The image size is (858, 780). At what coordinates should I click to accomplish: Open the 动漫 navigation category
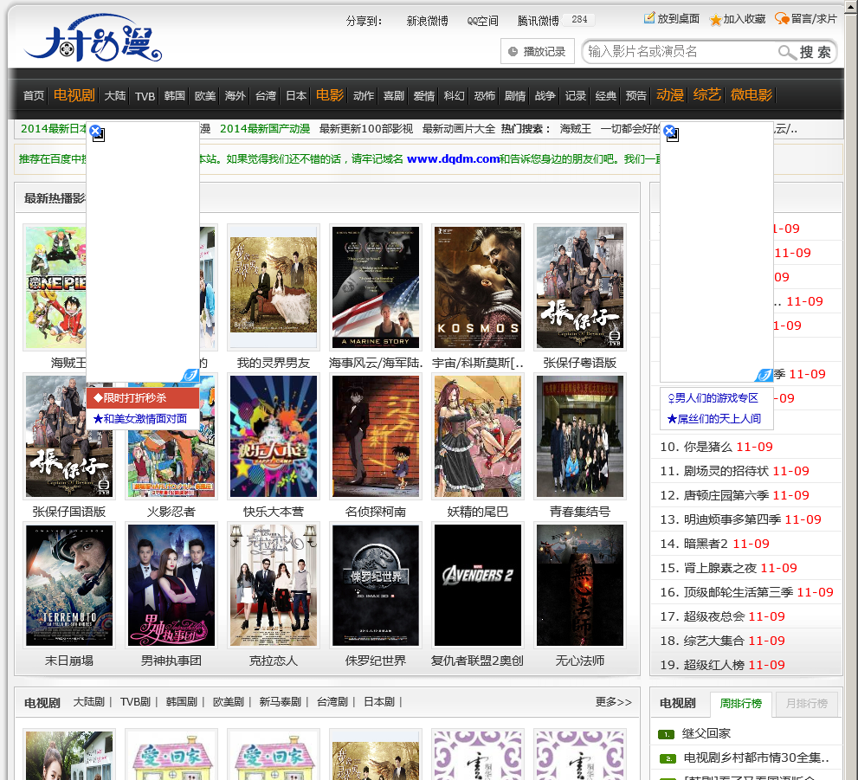pos(670,95)
